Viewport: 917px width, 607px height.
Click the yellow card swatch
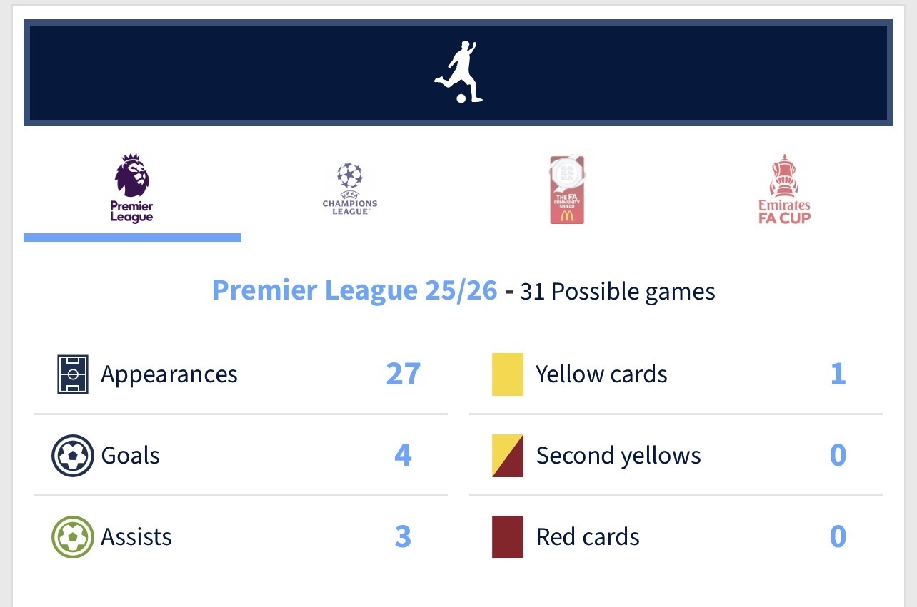[508, 374]
